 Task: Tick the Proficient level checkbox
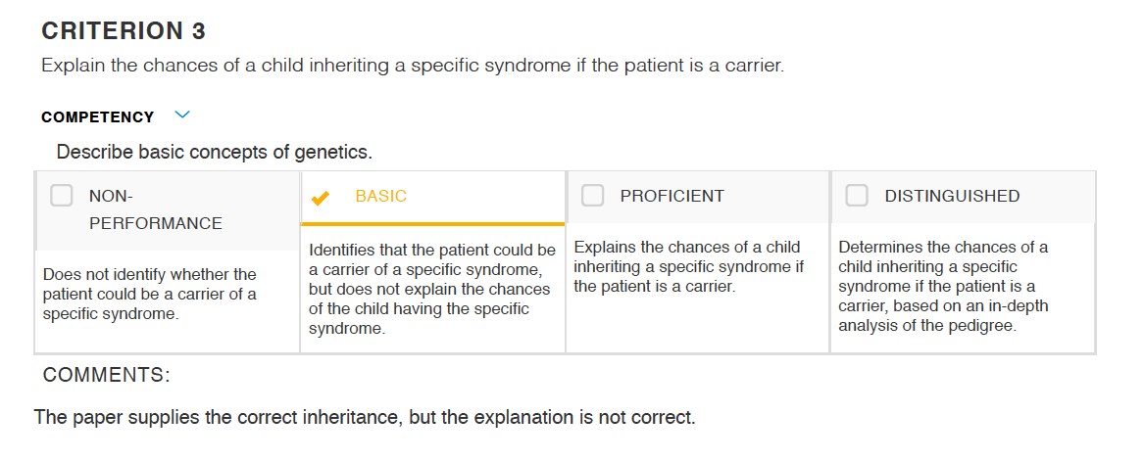click(592, 195)
